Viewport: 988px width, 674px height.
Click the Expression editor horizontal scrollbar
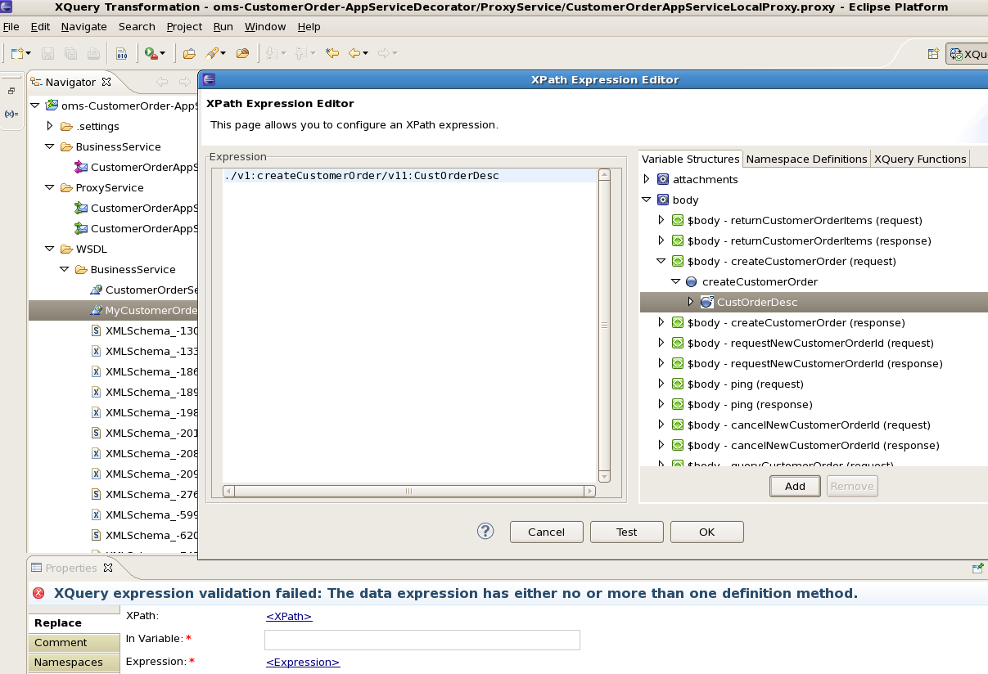click(x=409, y=491)
